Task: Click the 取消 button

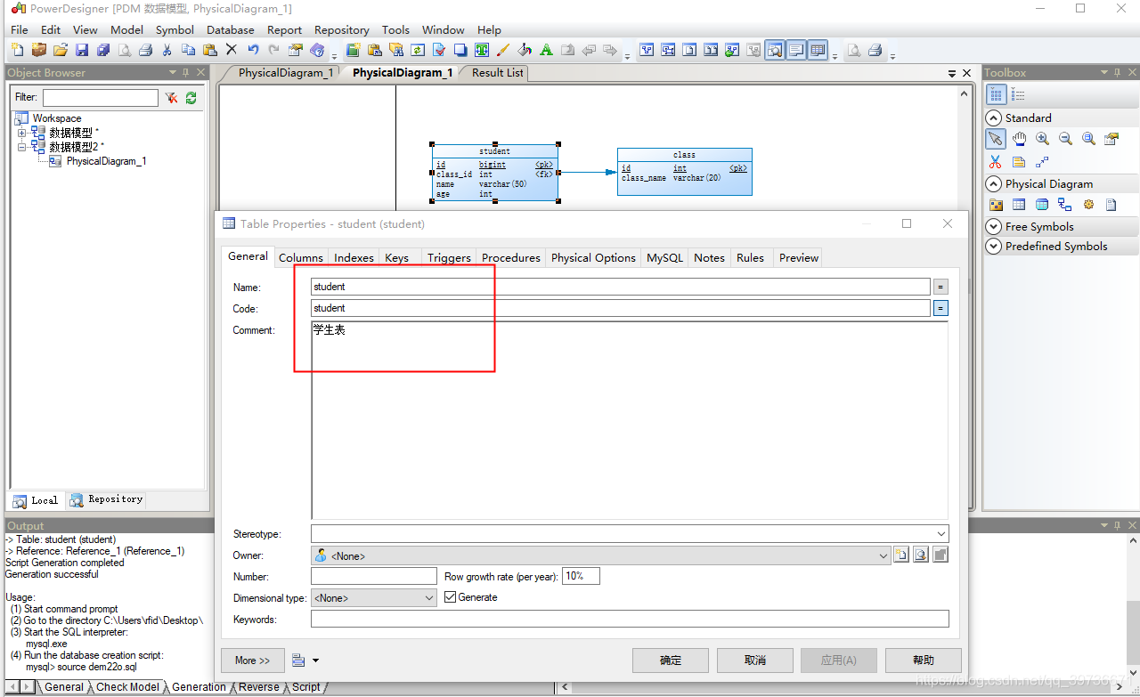Action: [754, 660]
